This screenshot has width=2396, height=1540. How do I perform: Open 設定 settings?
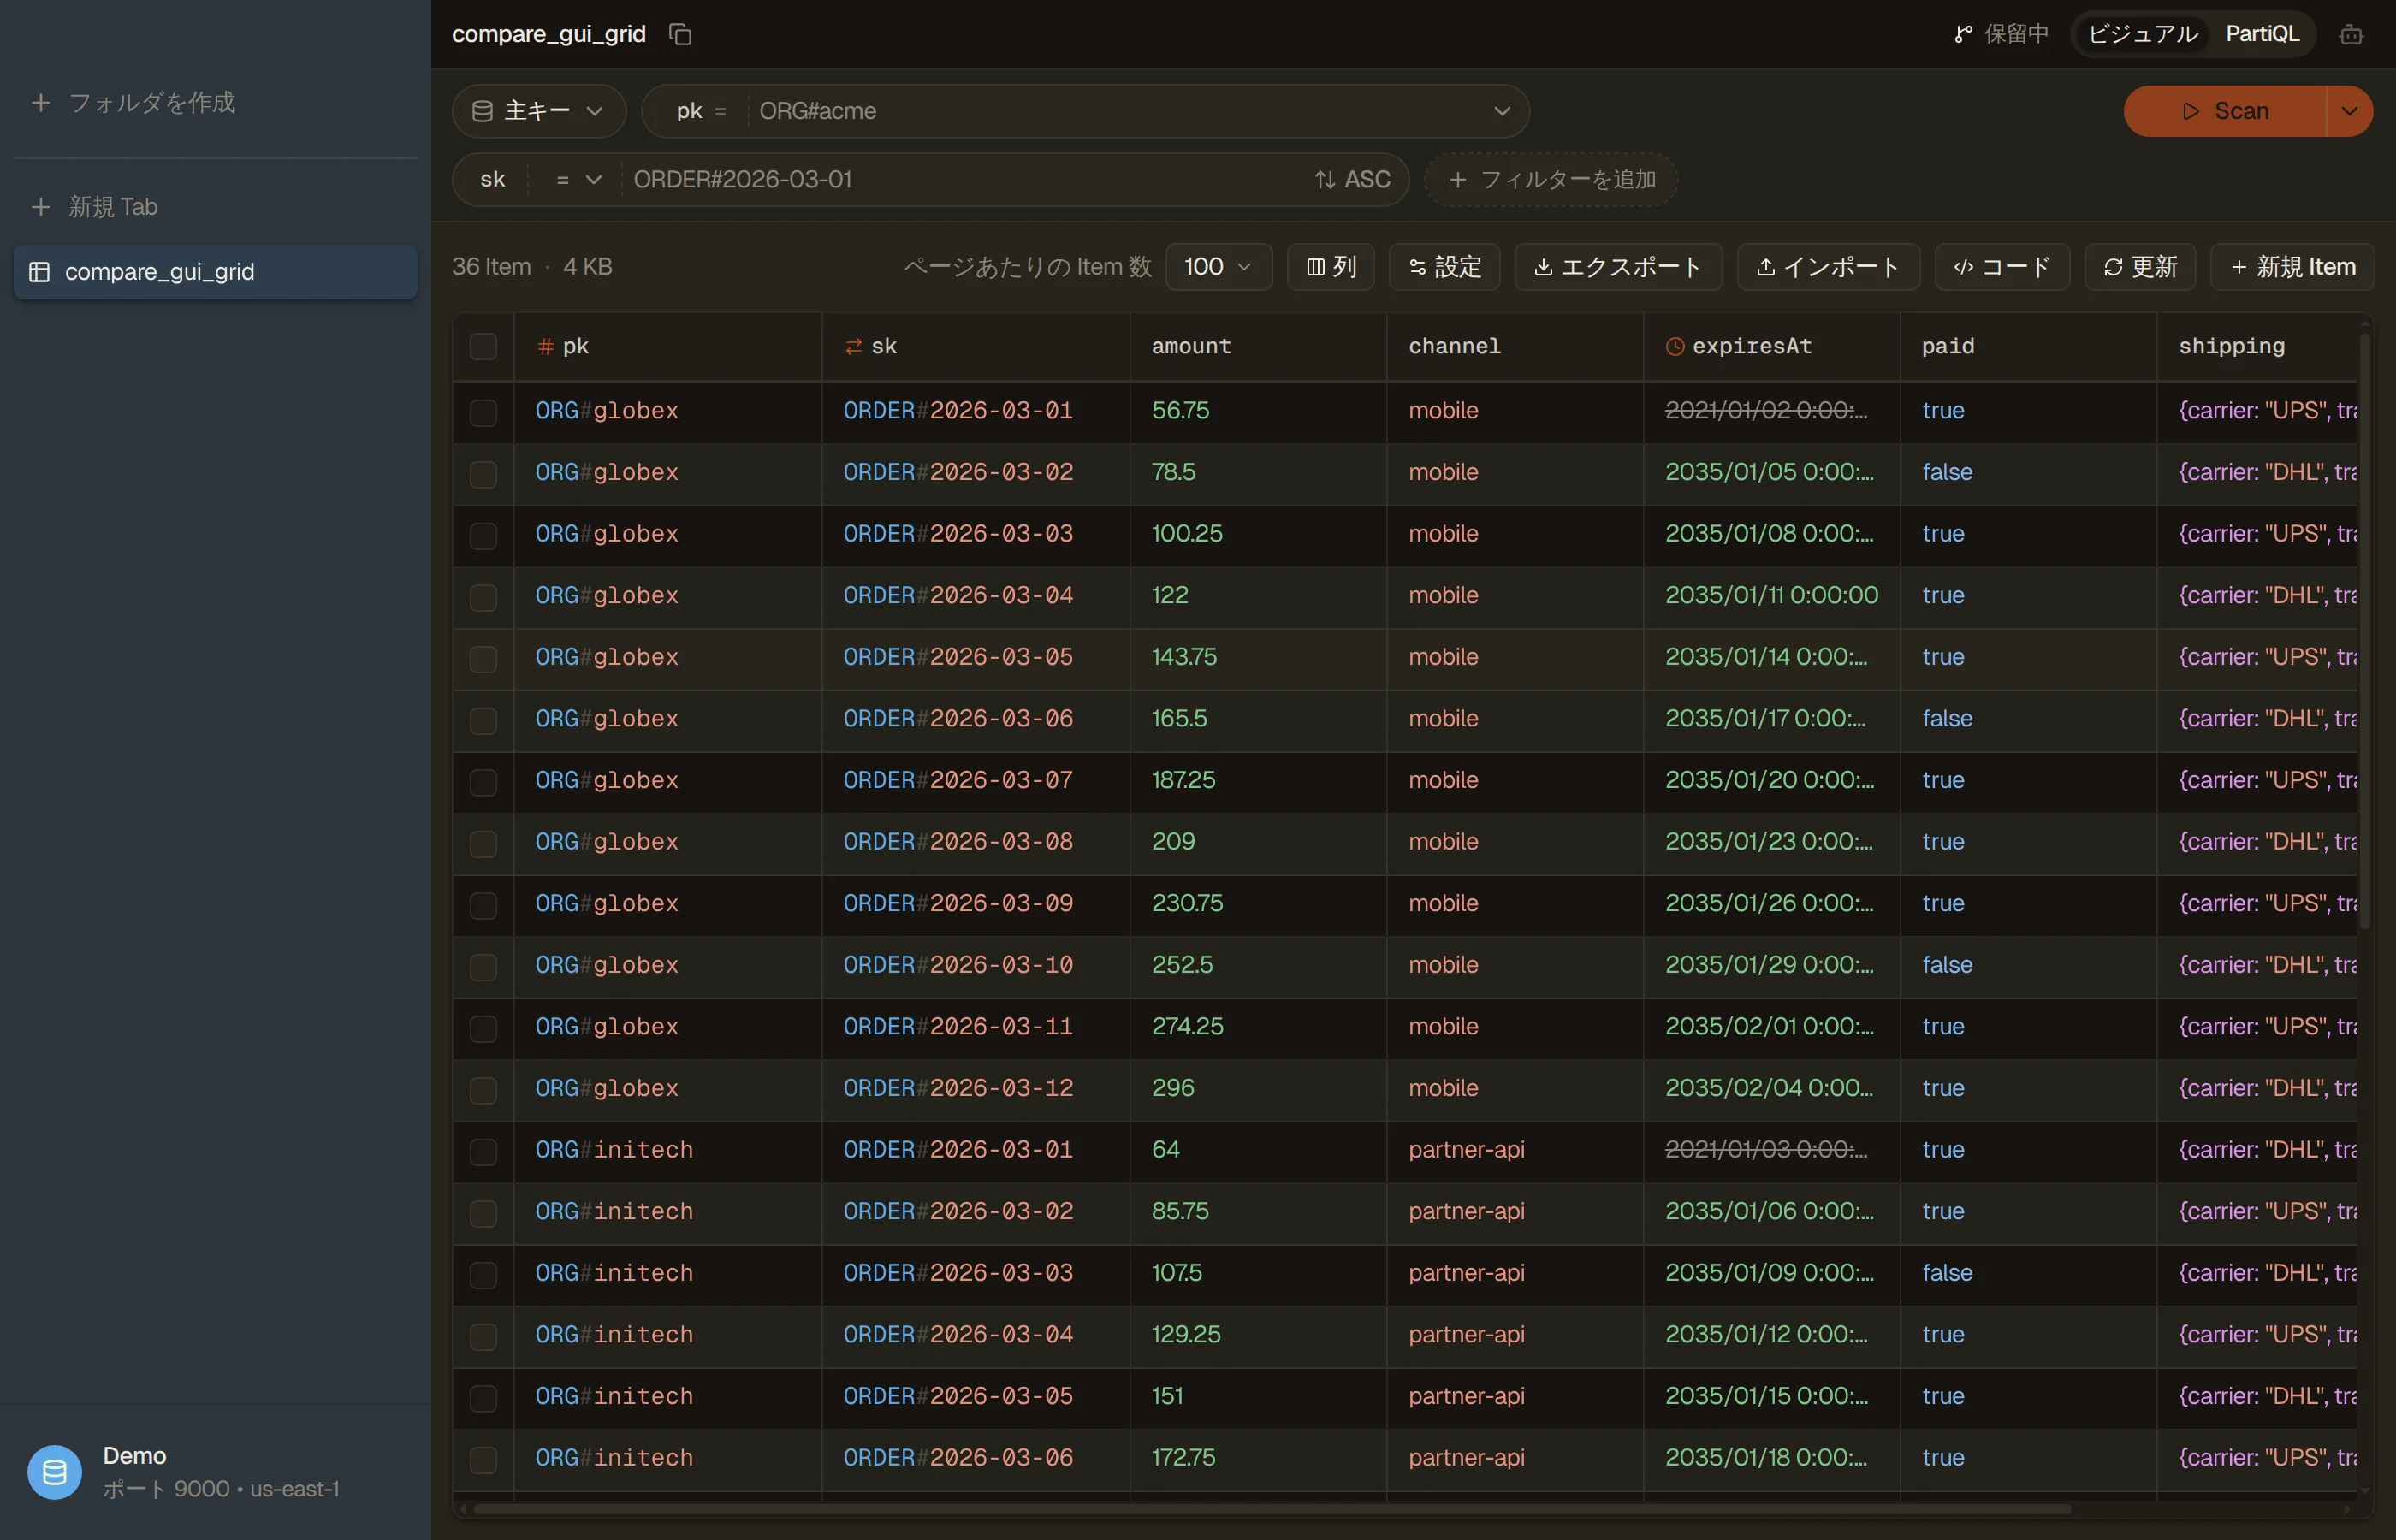pos(1444,267)
